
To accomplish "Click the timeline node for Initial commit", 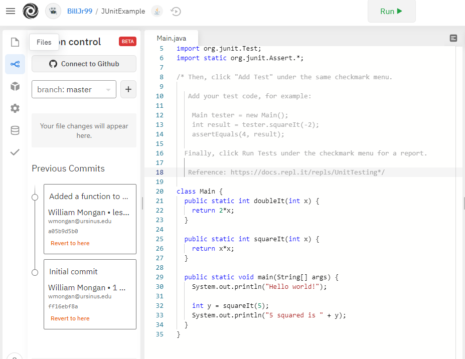I will click(35, 272).
